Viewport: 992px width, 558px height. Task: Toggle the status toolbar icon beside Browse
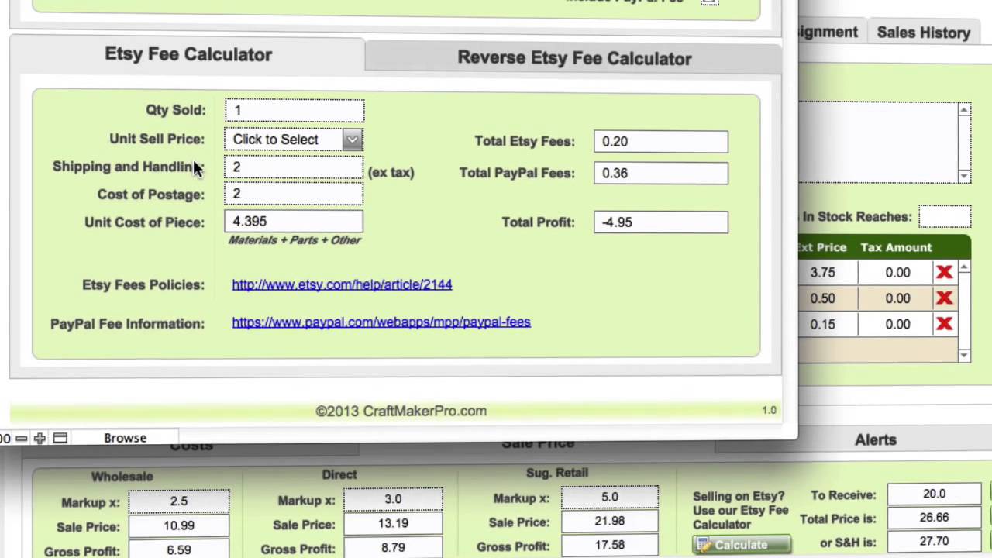point(60,439)
